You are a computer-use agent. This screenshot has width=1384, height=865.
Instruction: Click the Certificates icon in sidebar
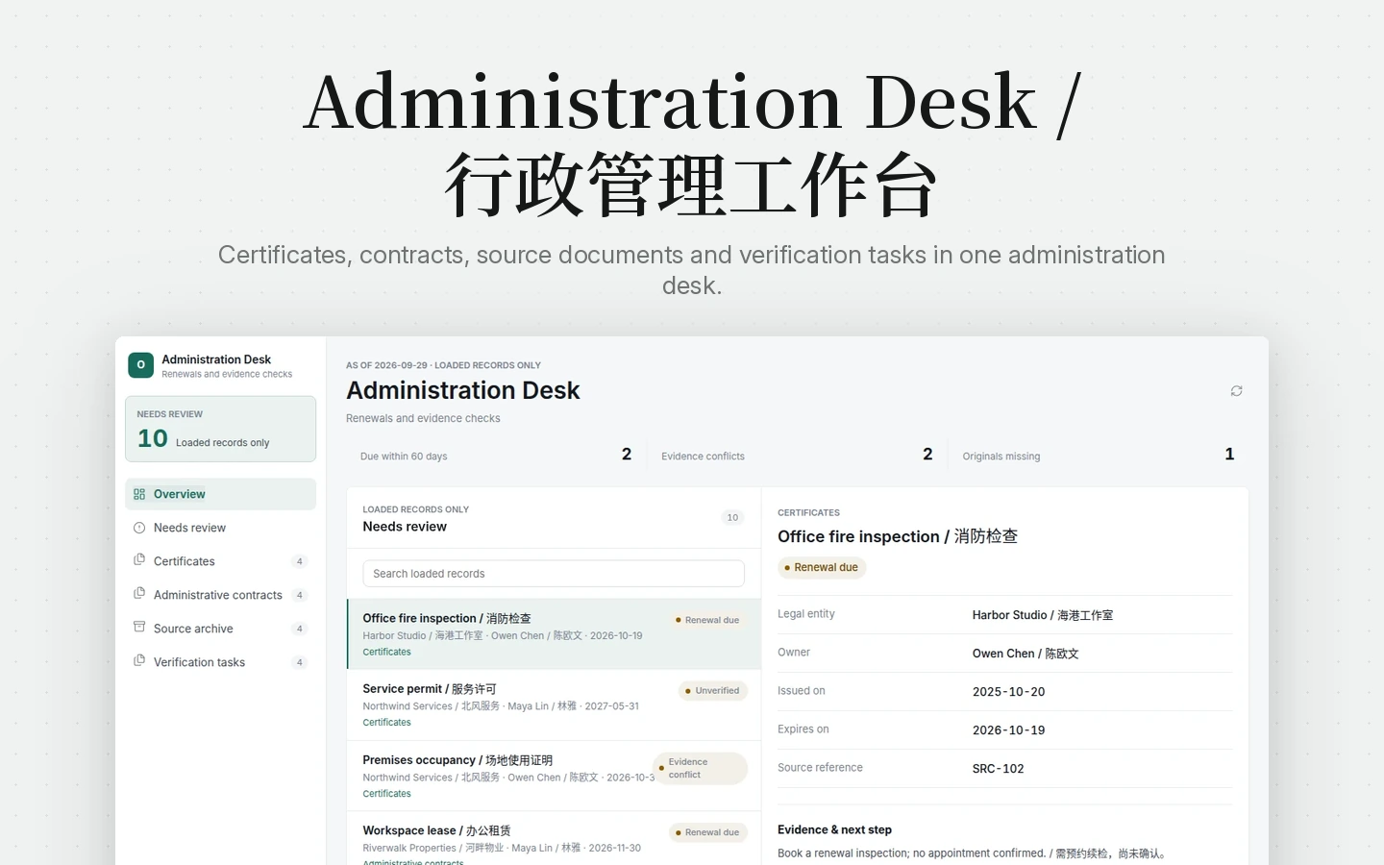coord(139,560)
